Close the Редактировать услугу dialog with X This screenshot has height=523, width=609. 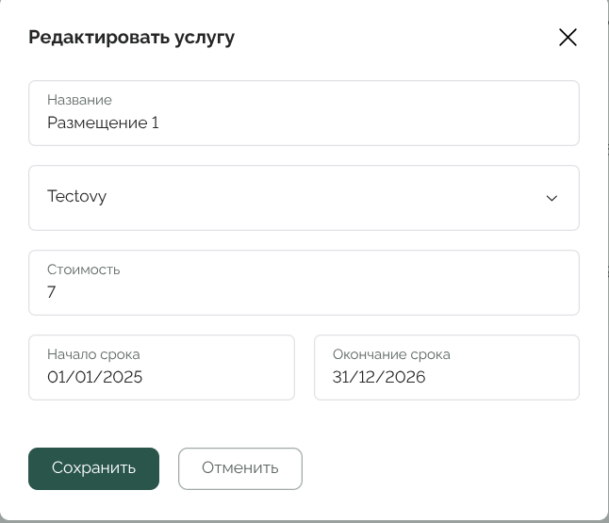click(568, 38)
